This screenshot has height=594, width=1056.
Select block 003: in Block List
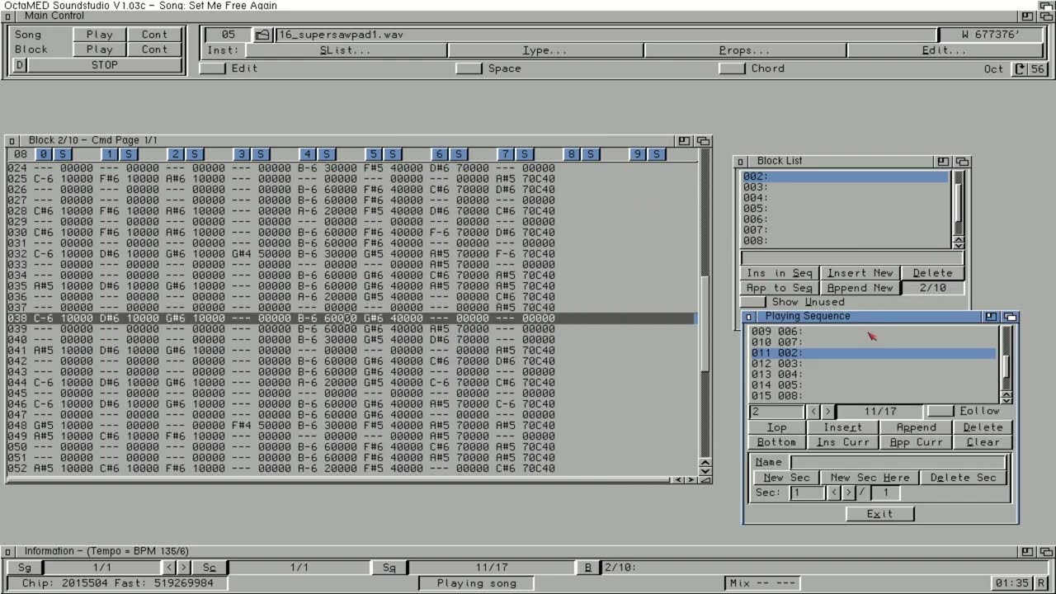(x=846, y=187)
